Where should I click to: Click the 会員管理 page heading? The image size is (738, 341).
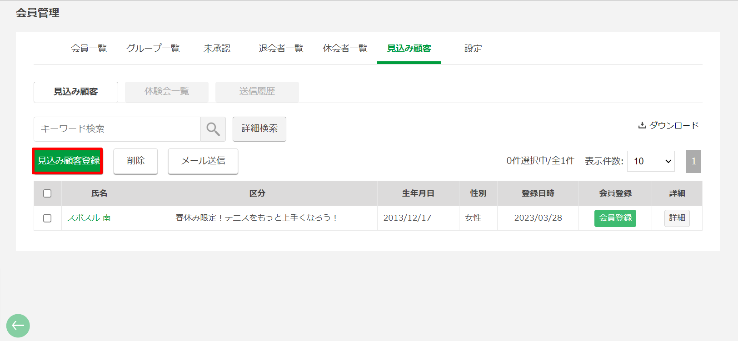point(38,13)
